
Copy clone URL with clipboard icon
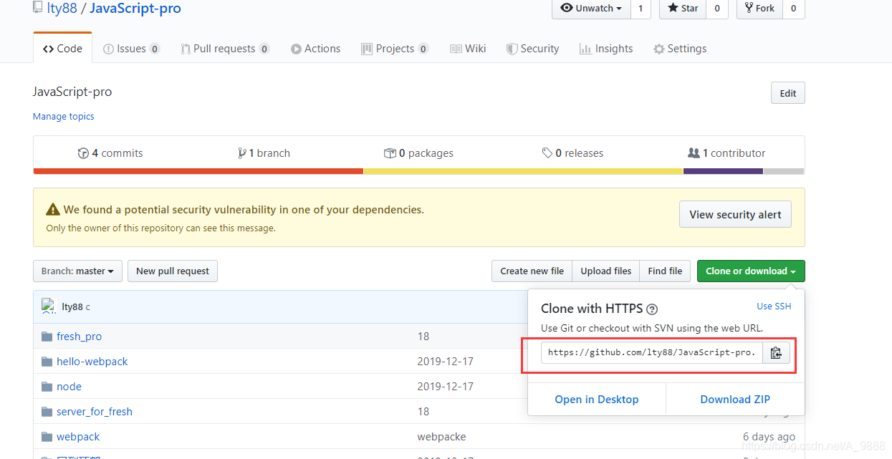(x=776, y=353)
